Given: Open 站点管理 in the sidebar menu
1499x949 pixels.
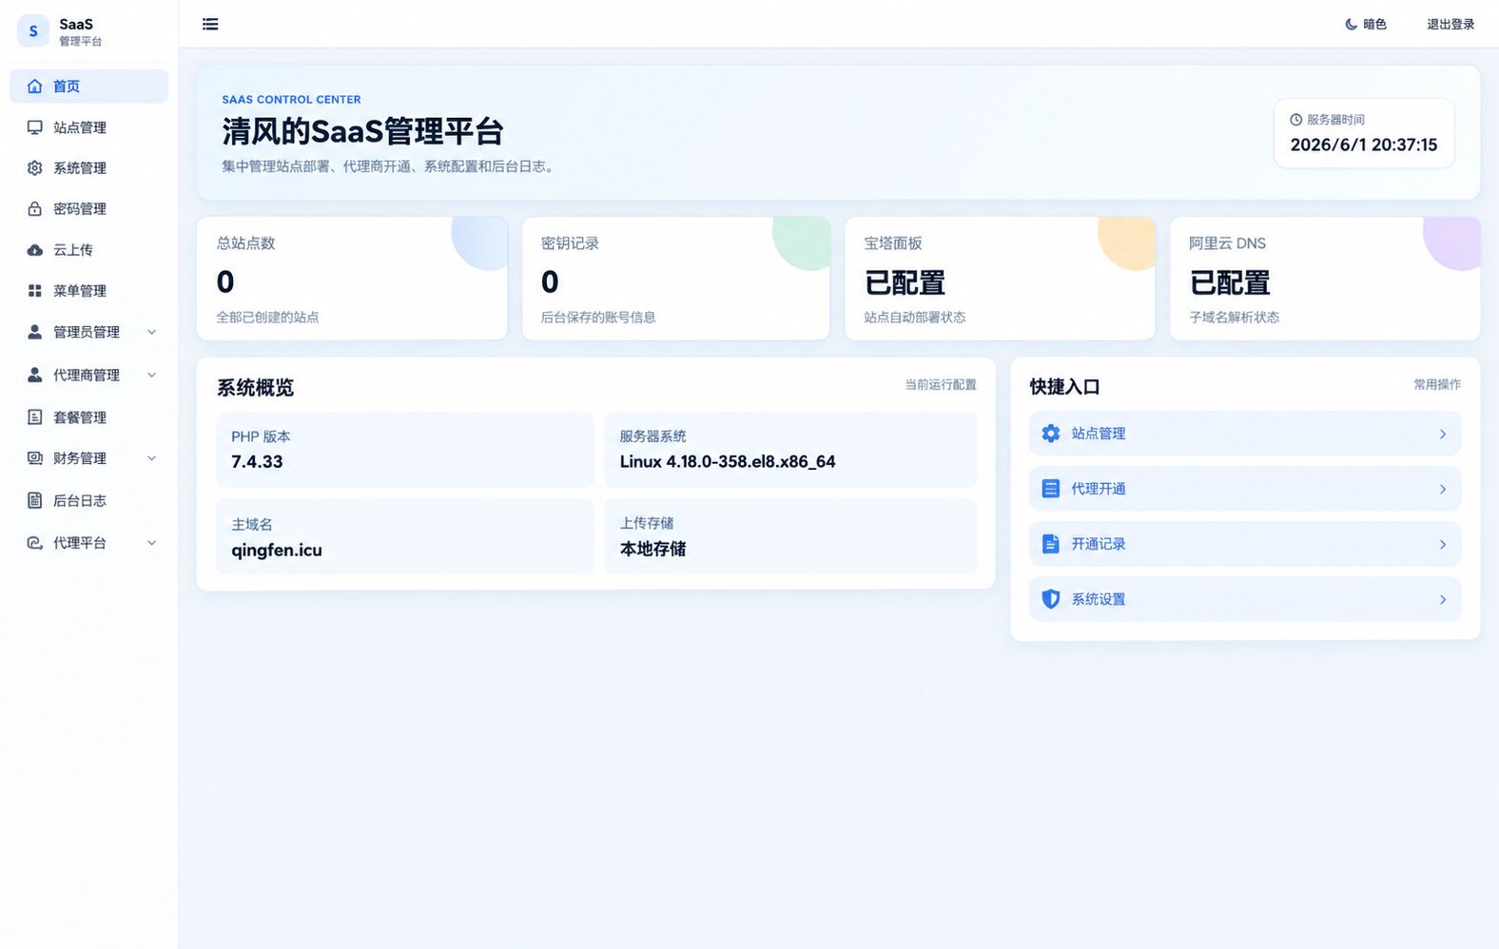Looking at the screenshot, I should pyautogui.click(x=89, y=127).
